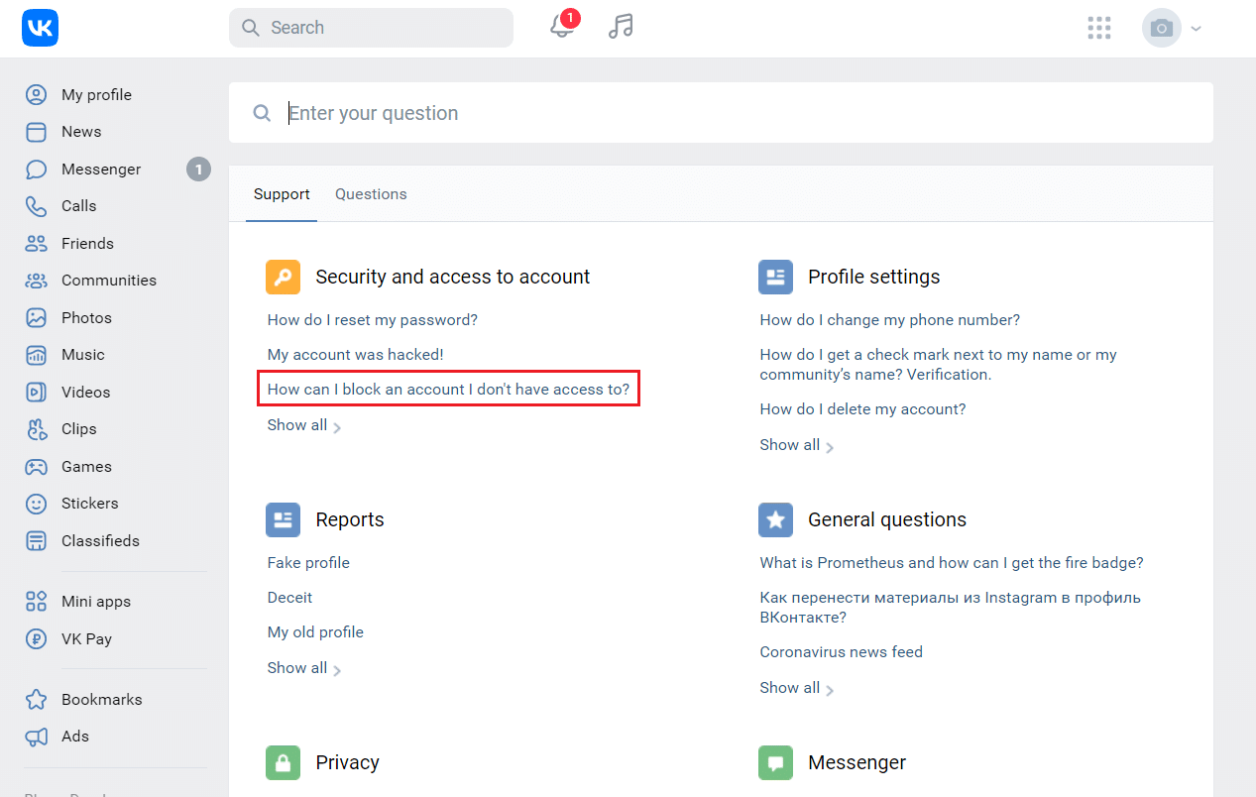Focus the 'Enter your question' field
The image size is (1256, 797).
pos(721,113)
